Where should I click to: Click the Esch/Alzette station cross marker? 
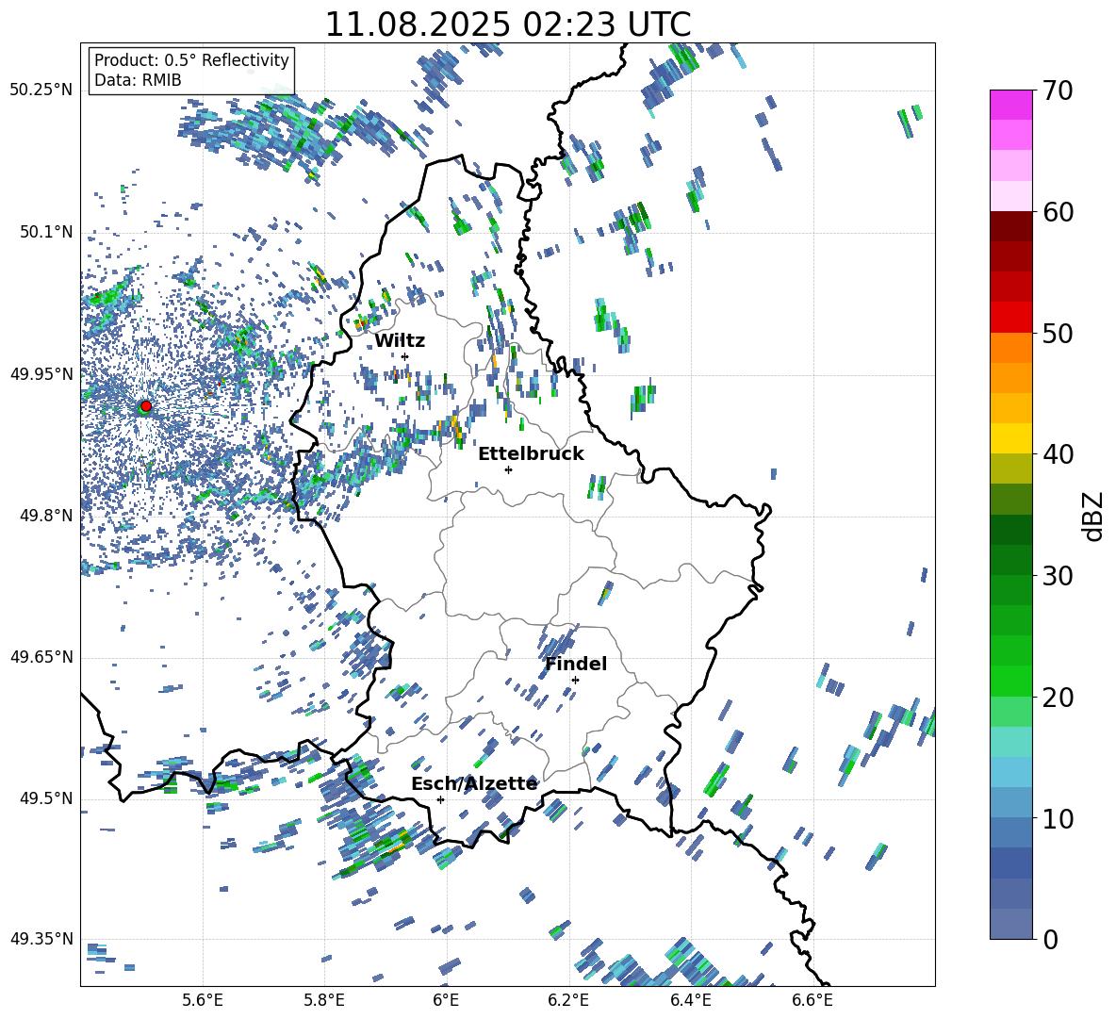tap(440, 799)
